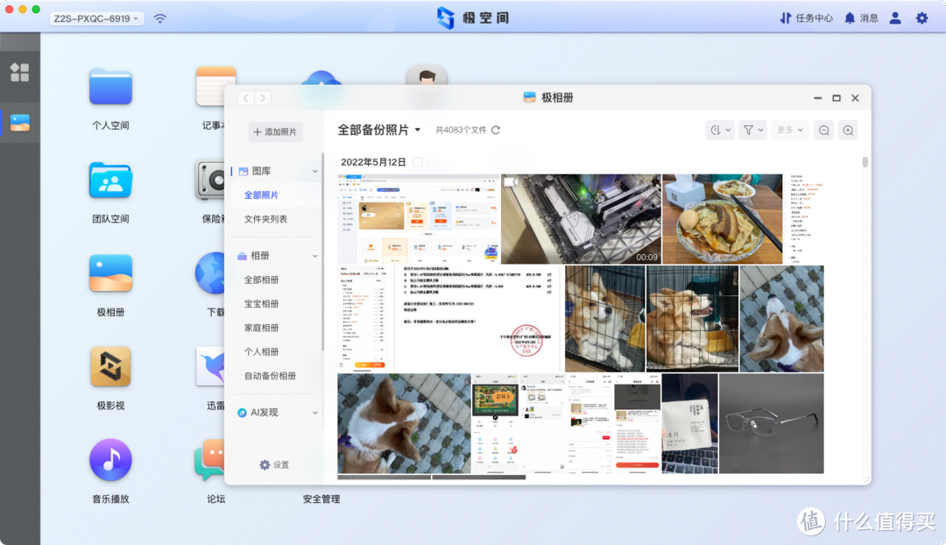The image size is (946, 545).
Task: Check the checkbox next to 2022年5月12日
Action: (x=416, y=161)
